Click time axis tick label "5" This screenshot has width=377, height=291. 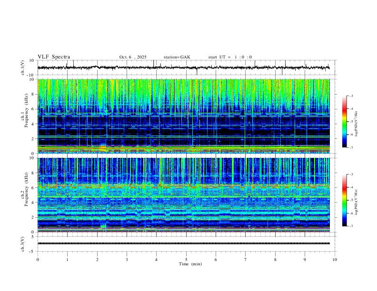[x=186, y=260]
